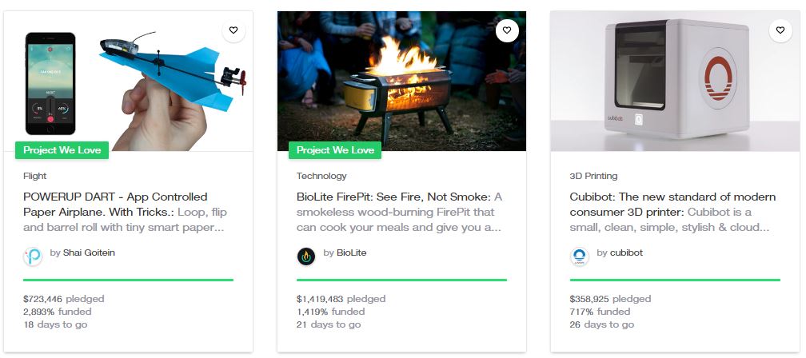The height and width of the screenshot is (358, 806).
Task: Click Project We Love badge on BioLite
Action: pyautogui.click(x=335, y=150)
